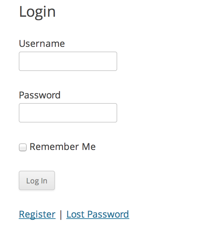
Task: Go to Register for a new account
Action: (x=37, y=214)
